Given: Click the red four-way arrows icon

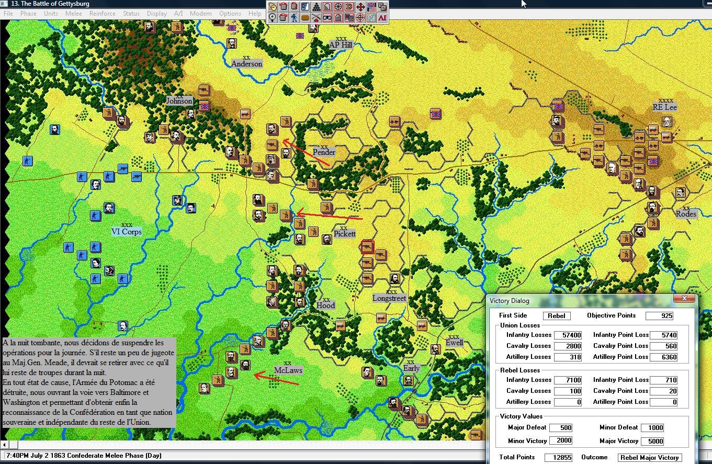Looking at the screenshot, I should (x=360, y=7).
